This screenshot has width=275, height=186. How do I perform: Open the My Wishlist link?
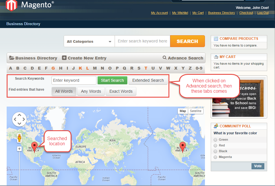click(x=180, y=13)
